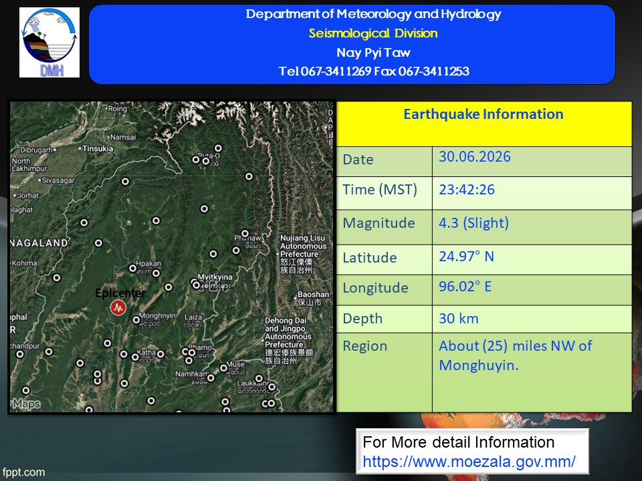Select the date value 30.06.2026
Image resolution: width=642 pixels, height=481 pixels.
tap(475, 156)
